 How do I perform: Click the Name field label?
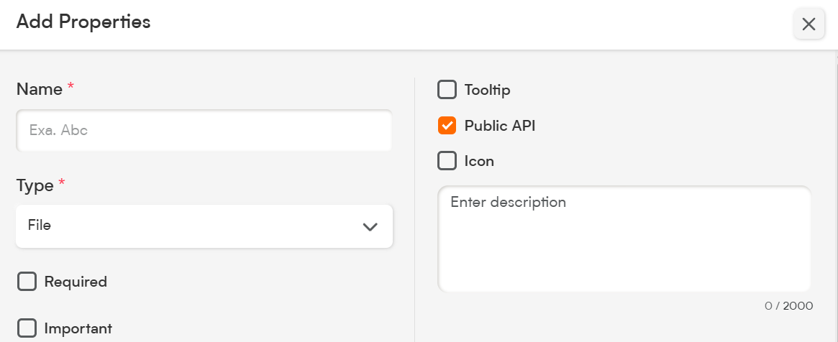click(x=40, y=89)
